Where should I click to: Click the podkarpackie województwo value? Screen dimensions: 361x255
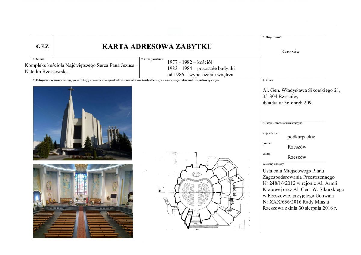click(x=301, y=137)
